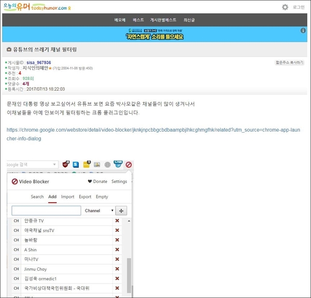Click the globe extension icon
This screenshot has height=298, width=311.
tap(107, 165)
